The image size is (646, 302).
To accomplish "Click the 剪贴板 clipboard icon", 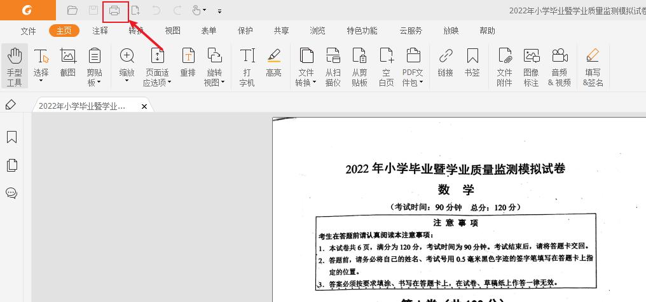I will (x=95, y=56).
